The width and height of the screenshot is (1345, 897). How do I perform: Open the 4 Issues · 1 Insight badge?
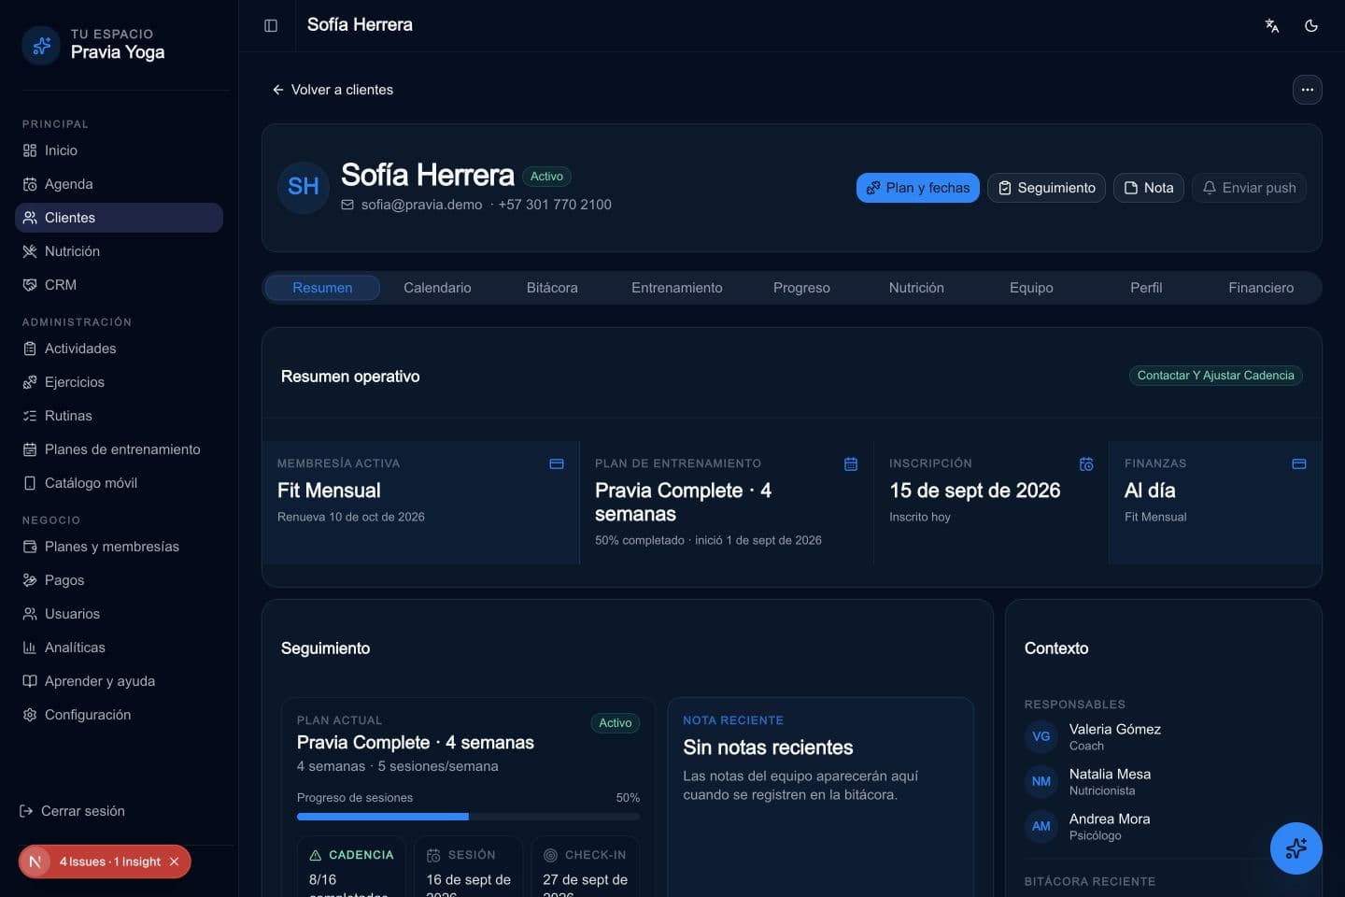(x=109, y=861)
